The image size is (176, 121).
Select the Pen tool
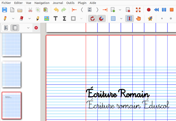point(5,18)
